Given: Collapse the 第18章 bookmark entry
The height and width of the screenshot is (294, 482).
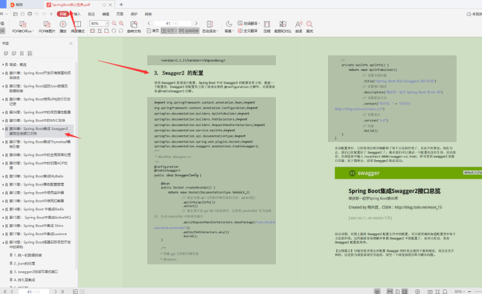Looking at the screenshot, I should pos(3,242).
